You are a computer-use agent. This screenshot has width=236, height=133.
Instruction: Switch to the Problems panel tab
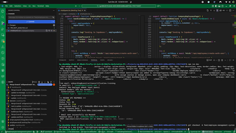point(62,60)
